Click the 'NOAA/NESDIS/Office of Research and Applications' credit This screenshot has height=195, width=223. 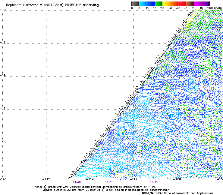(x=177, y=193)
